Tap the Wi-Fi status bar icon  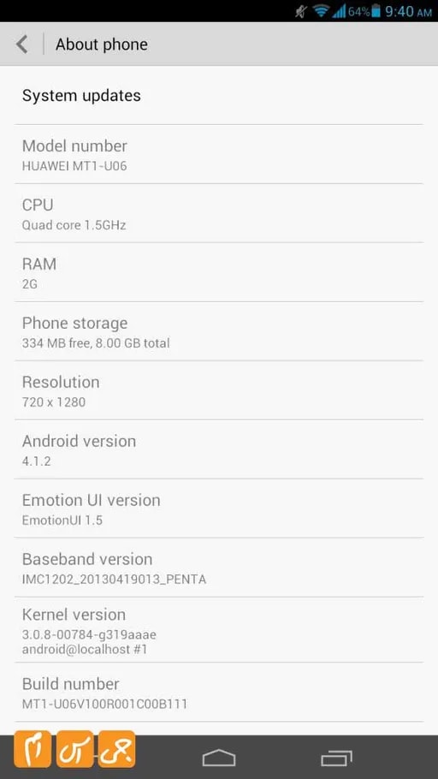[322, 11]
